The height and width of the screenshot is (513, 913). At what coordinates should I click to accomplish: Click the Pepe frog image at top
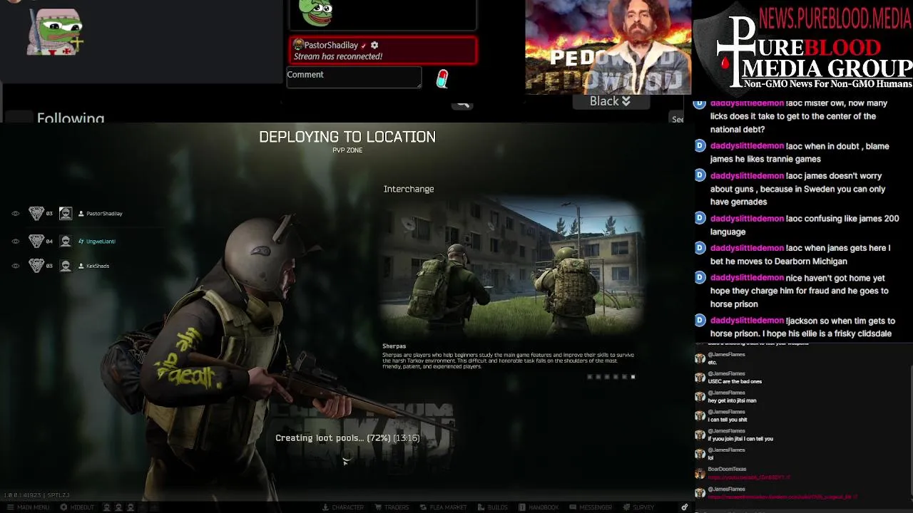point(315,12)
